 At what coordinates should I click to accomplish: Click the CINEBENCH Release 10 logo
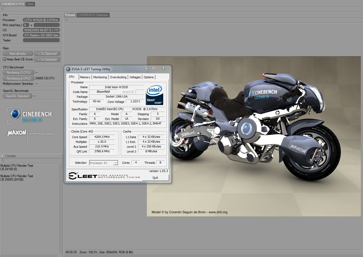click(31, 116)
